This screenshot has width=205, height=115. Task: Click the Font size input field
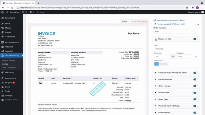(x=162, y=57)
